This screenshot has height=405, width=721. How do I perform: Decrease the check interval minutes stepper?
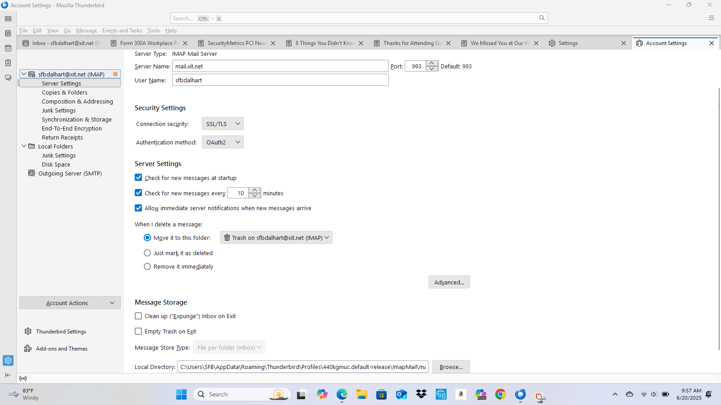(x=255, y=196)
